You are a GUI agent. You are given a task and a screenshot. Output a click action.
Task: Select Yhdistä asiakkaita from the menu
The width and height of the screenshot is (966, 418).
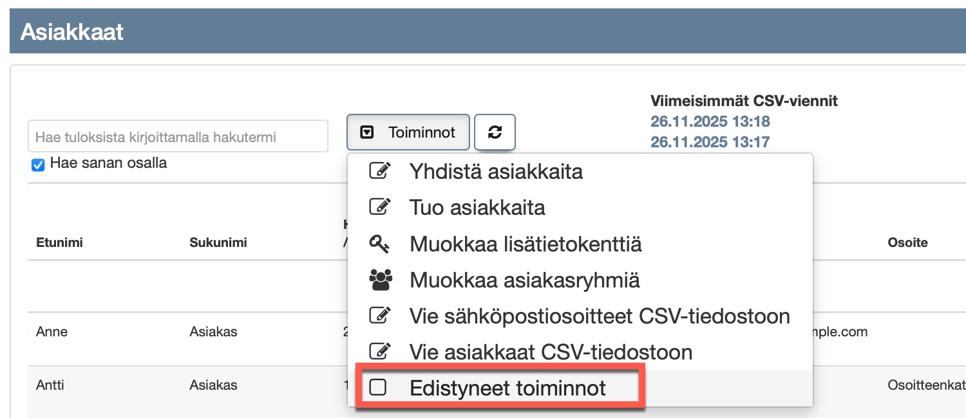coord(496,172)
